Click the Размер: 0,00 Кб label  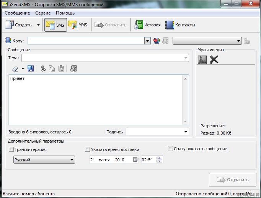(x=216, y=133)
